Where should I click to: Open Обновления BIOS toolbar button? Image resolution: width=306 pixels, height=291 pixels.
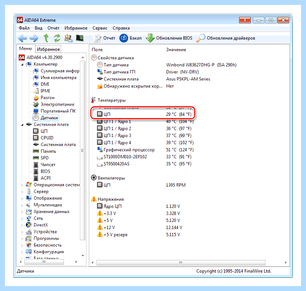point(169,38)
